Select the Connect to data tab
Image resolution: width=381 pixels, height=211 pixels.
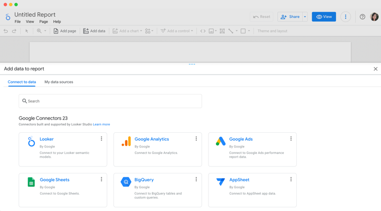coord(22,82)
